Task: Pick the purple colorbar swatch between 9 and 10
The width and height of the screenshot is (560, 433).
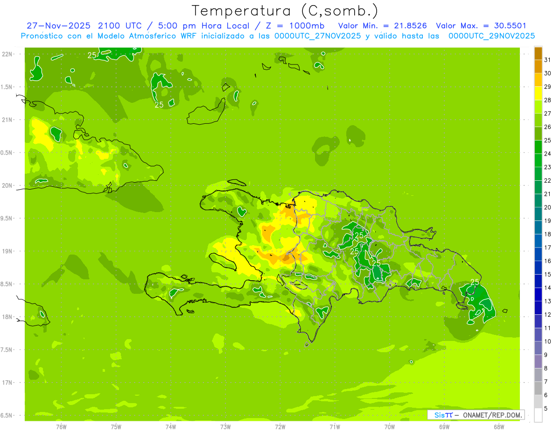Action: (538, 348)
